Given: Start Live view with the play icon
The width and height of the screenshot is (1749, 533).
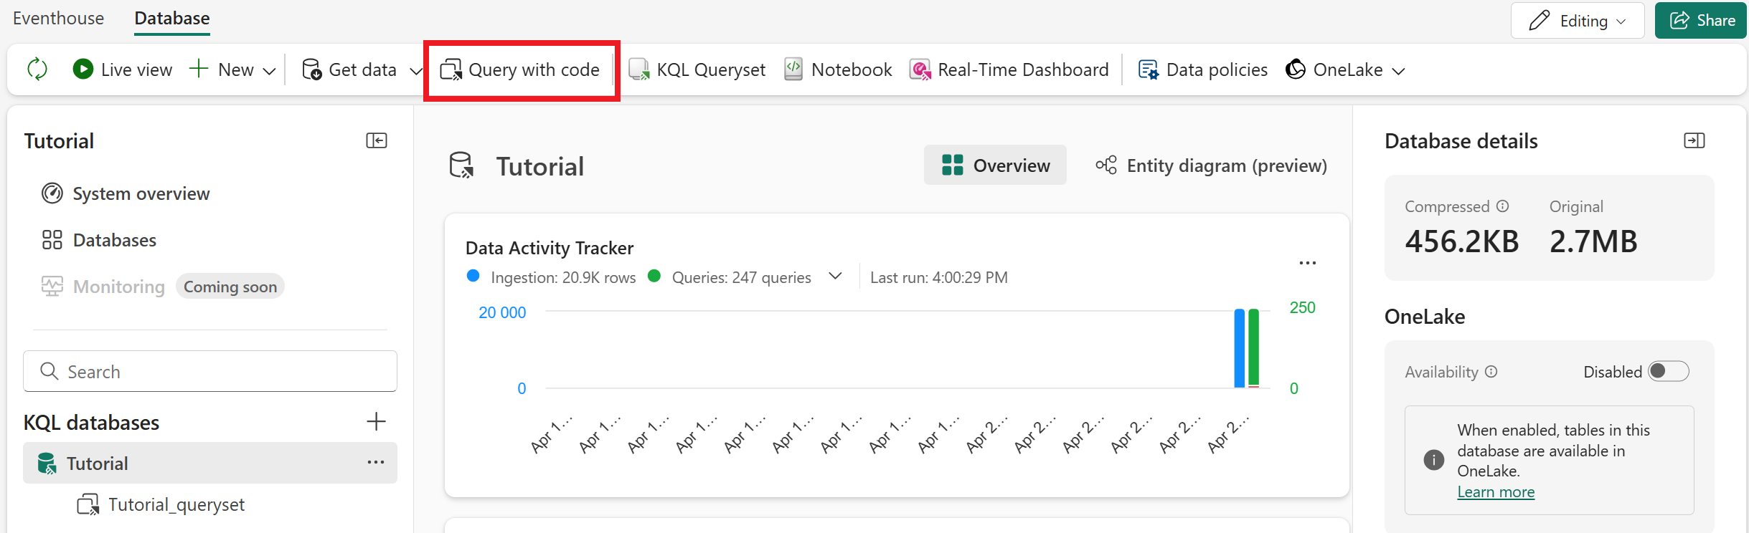Looking at the screenshot, I should 82,69.
